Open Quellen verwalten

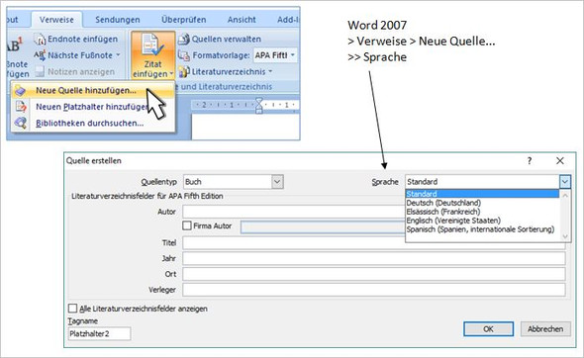pyautogui.click(x=220, y=39)
